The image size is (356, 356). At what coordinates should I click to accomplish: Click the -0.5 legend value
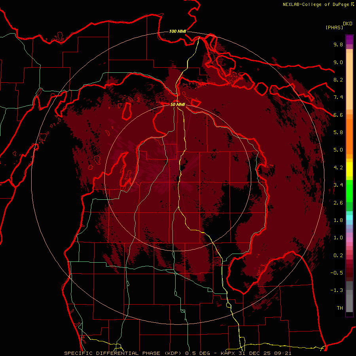337,273
